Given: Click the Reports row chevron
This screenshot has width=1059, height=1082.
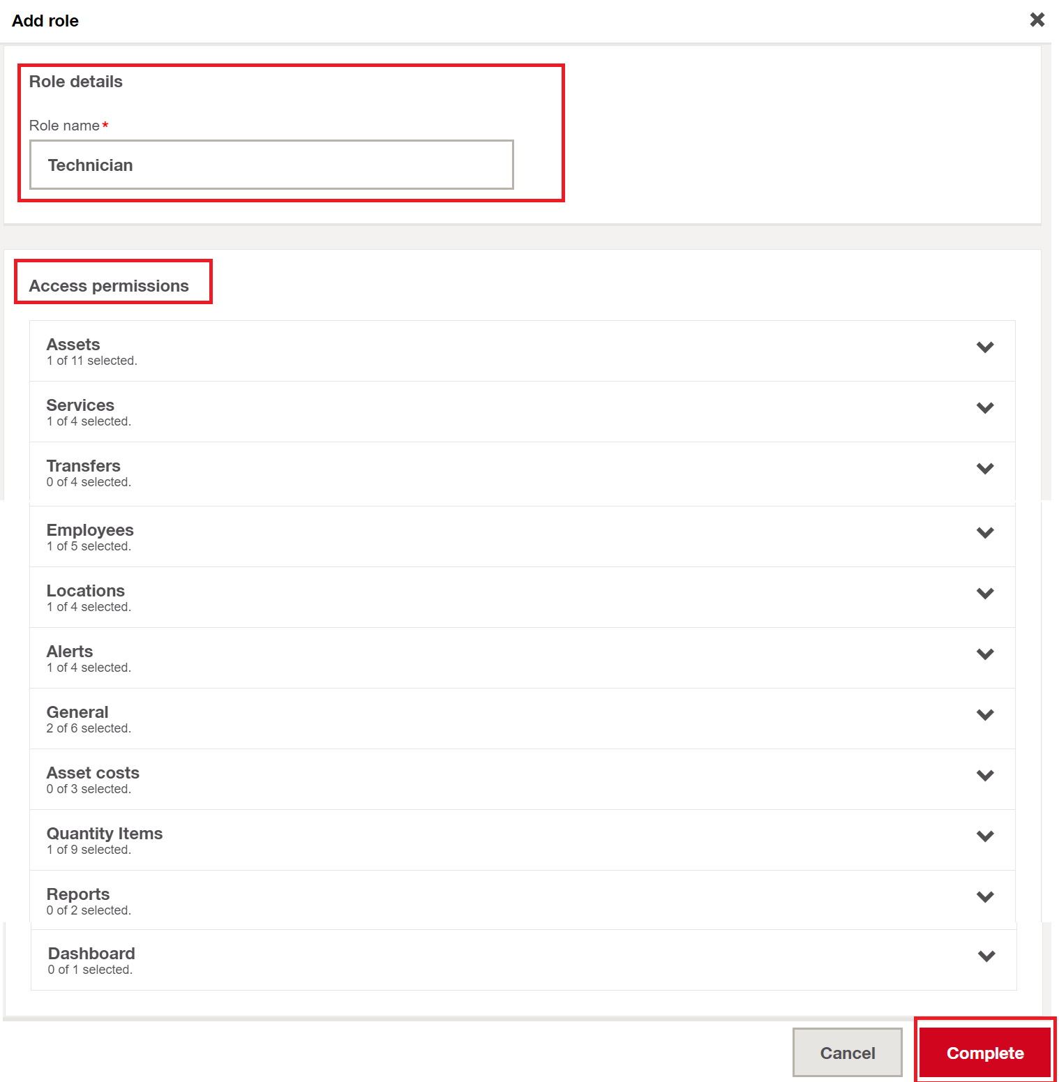Looking at the screenshot, I should coord(984,897).
